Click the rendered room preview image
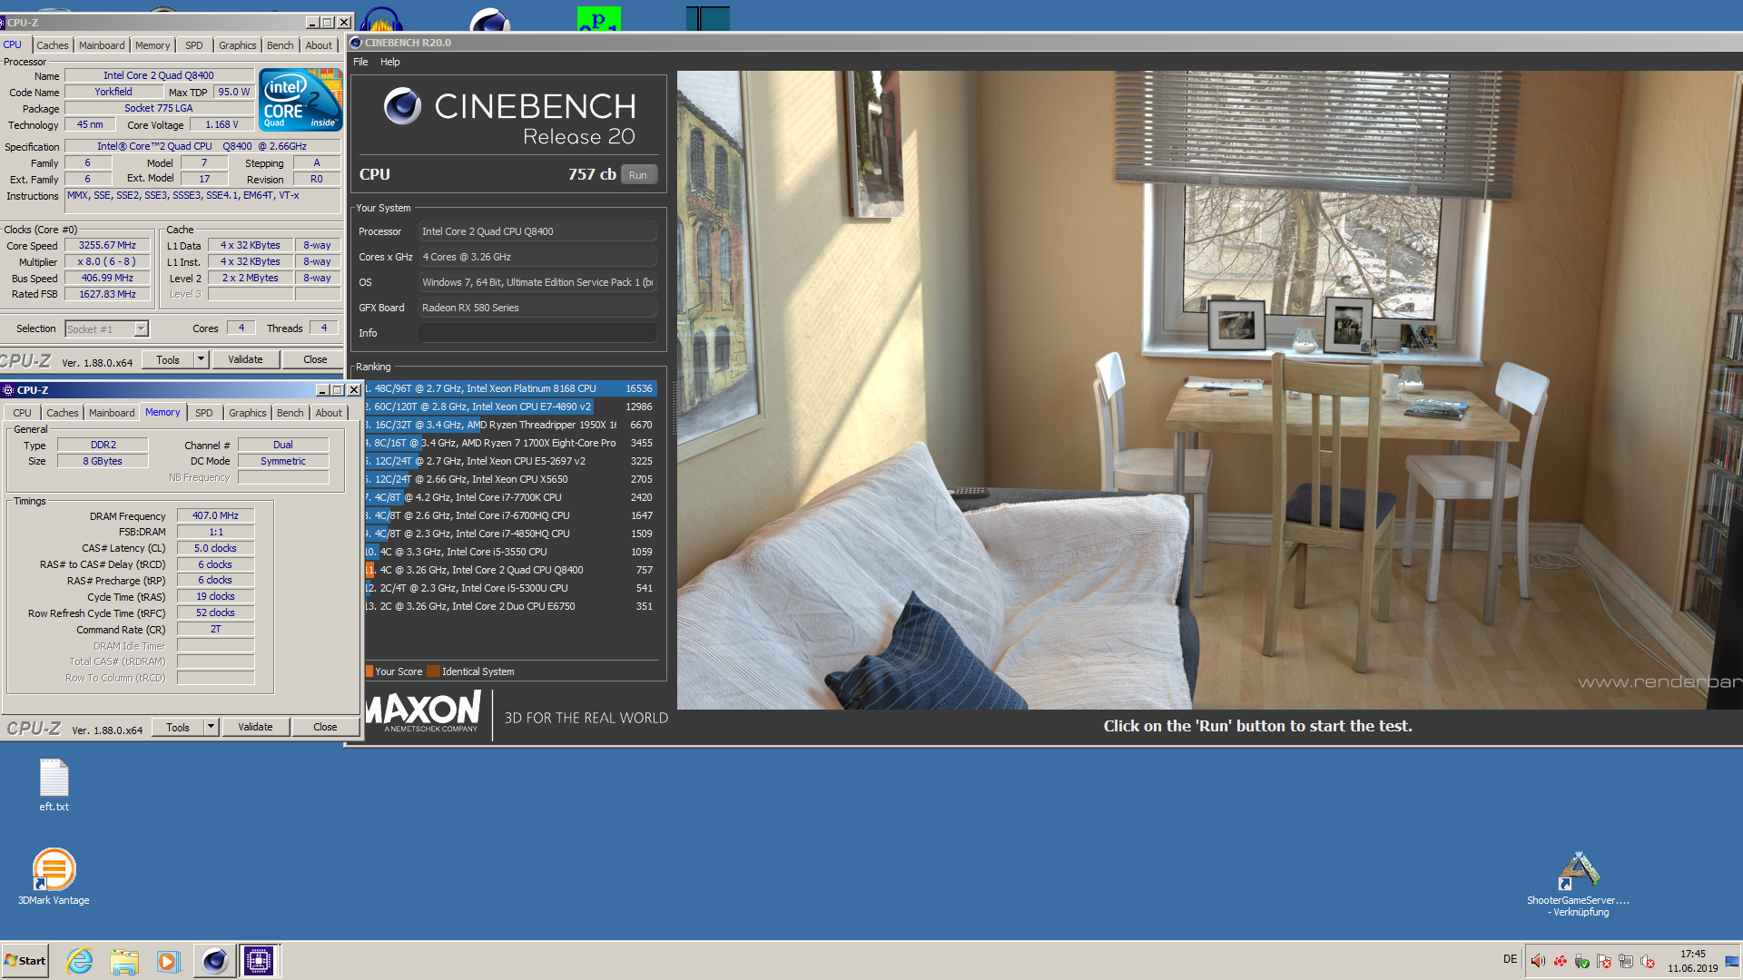Viewport: 1743px width, 980px height. [x=1209, y=390]
